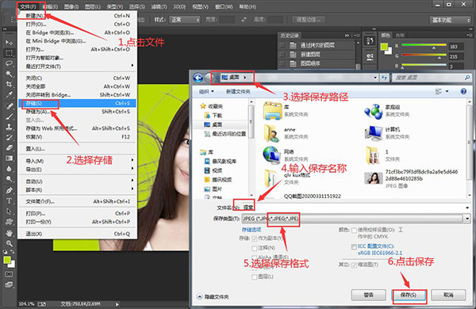
Task: Open the 保存类型 format dropdown
Action: click(x=467, y=219)
